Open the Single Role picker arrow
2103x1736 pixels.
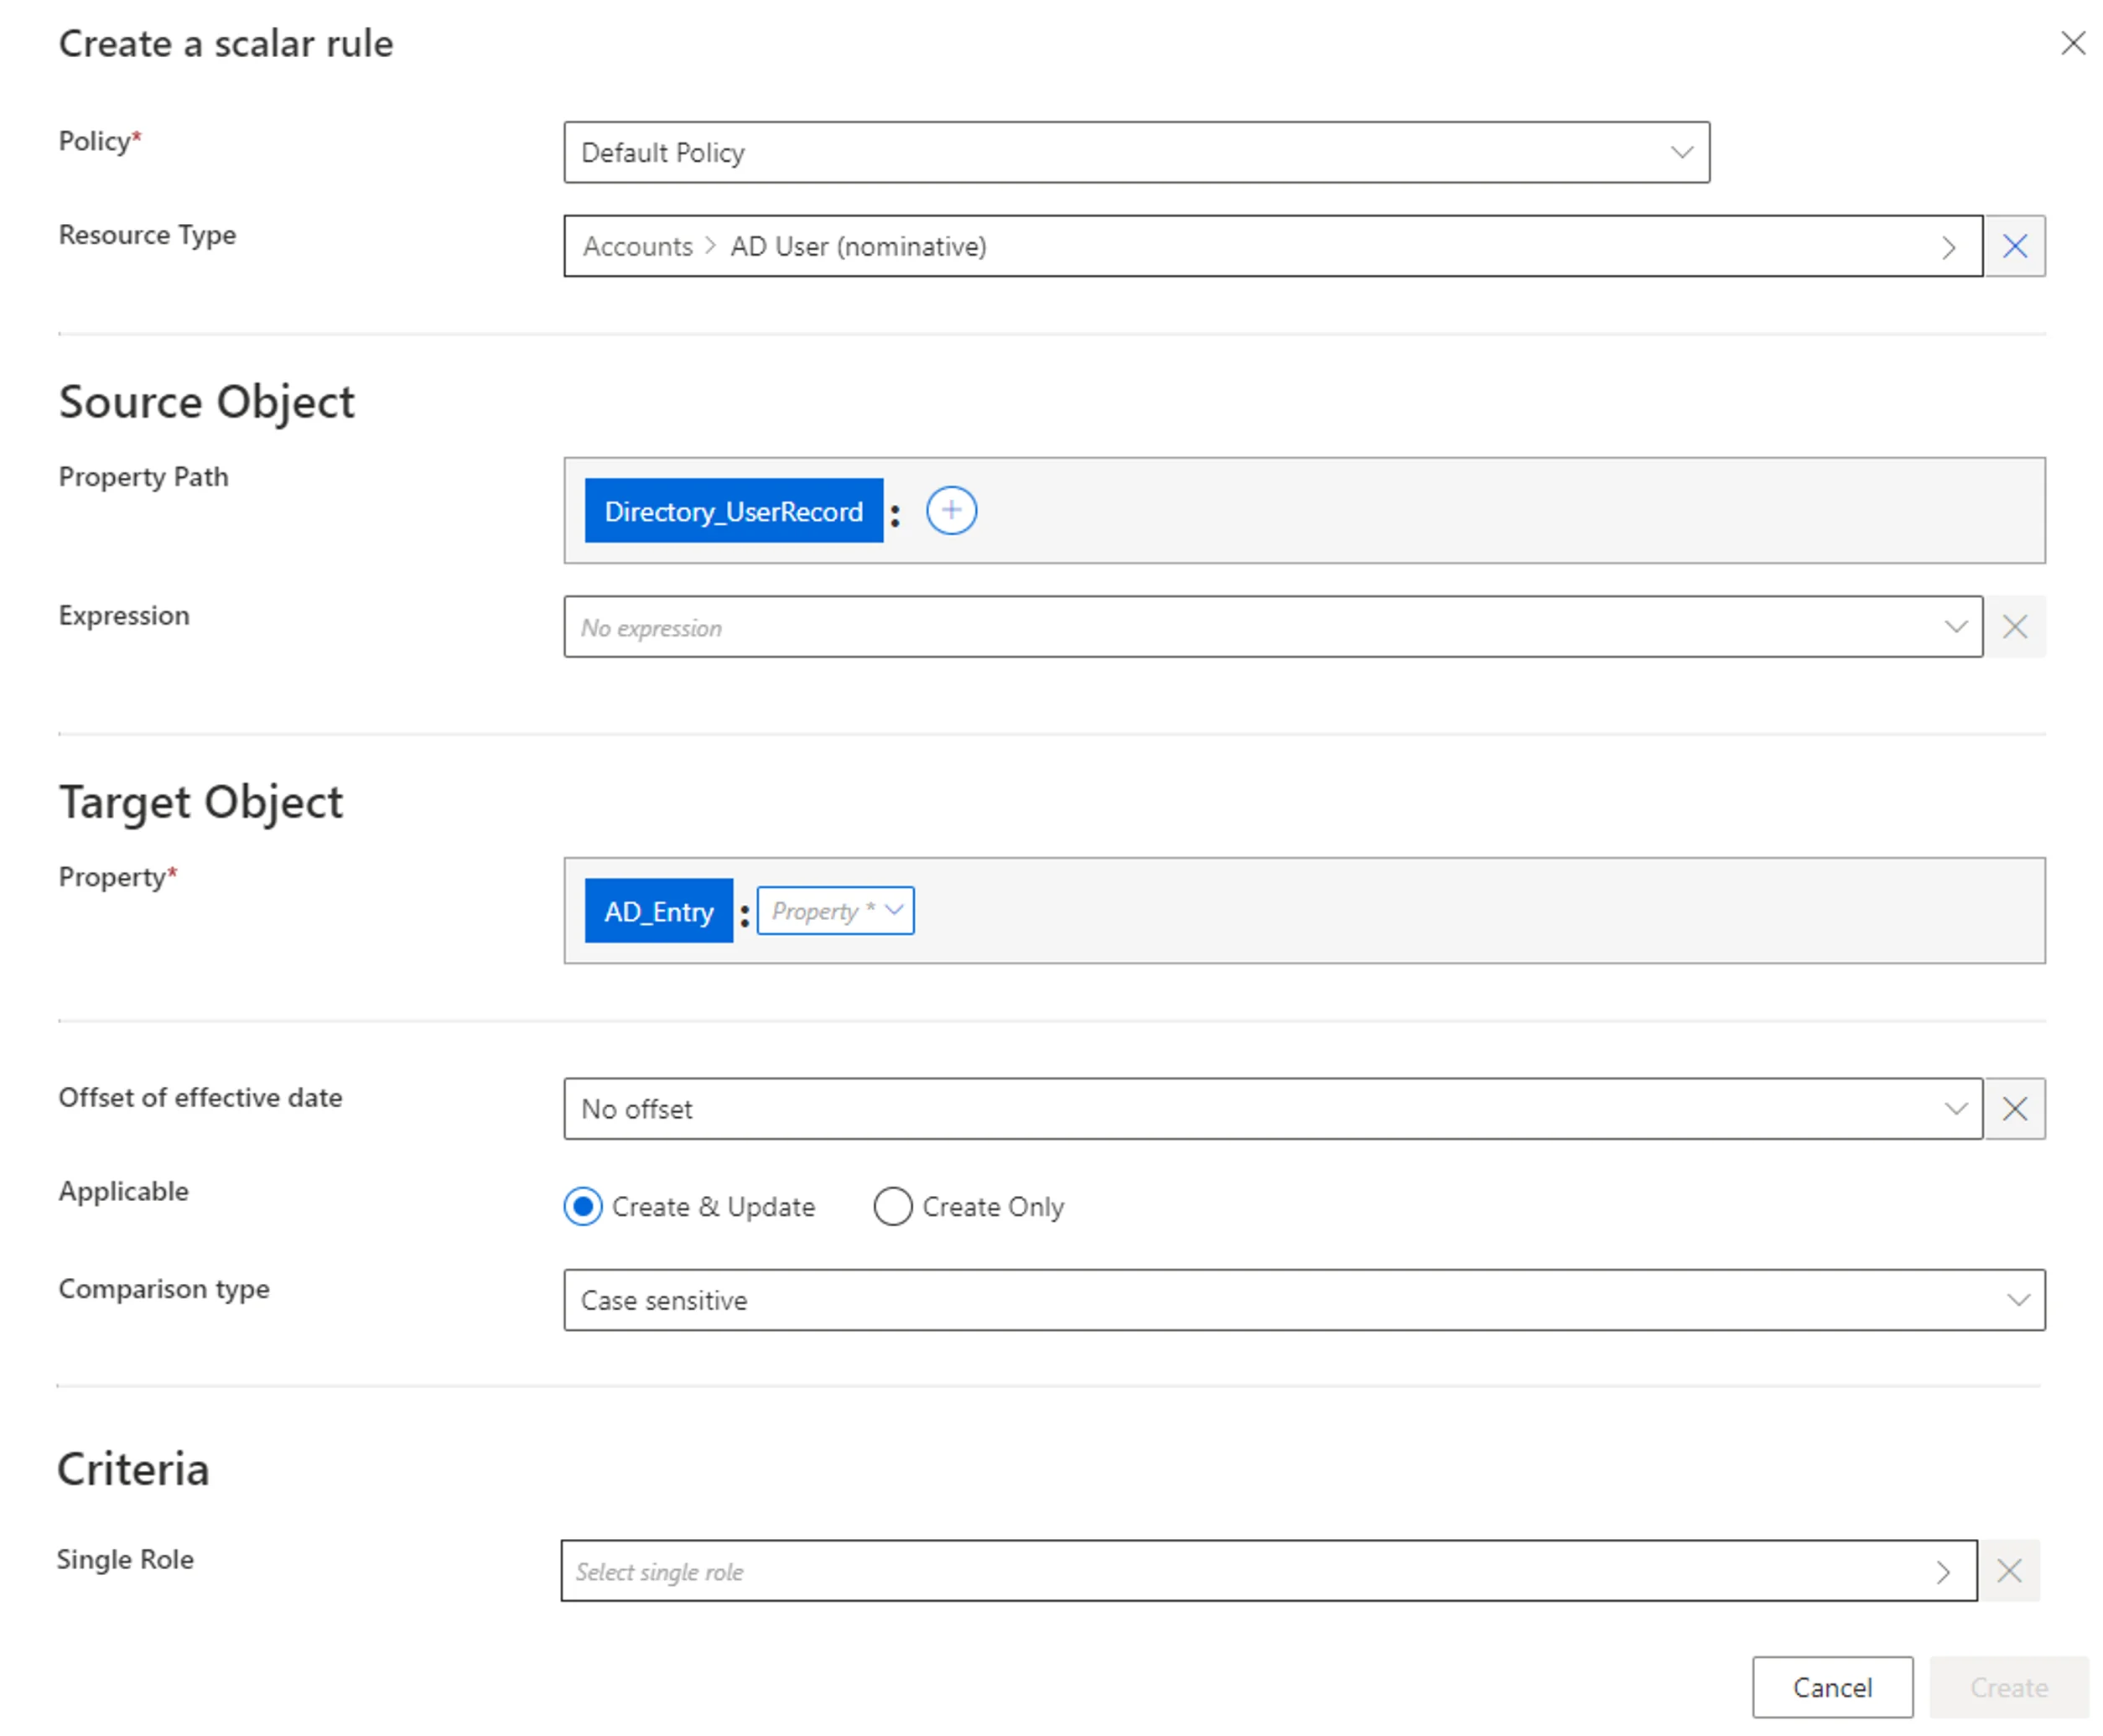1942,1572
